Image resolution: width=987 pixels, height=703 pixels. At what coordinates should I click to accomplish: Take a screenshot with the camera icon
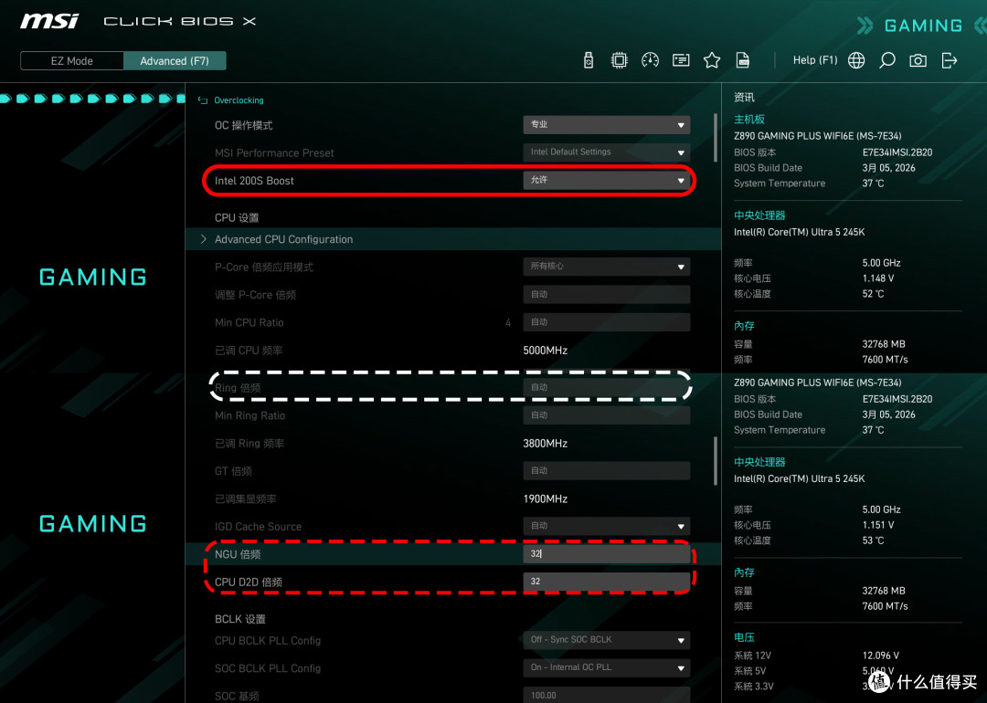[918, 60]
